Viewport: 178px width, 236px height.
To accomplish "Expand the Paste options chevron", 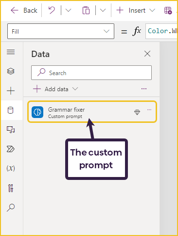I will point(103,10).
